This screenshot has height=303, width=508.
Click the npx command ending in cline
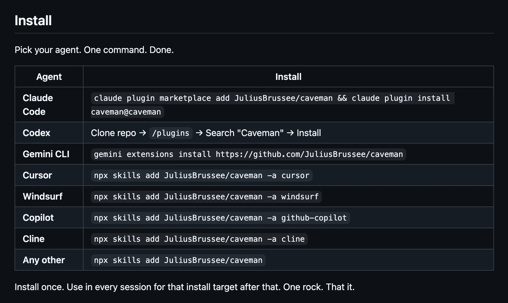pyautogui.click(x=199, y=239)
